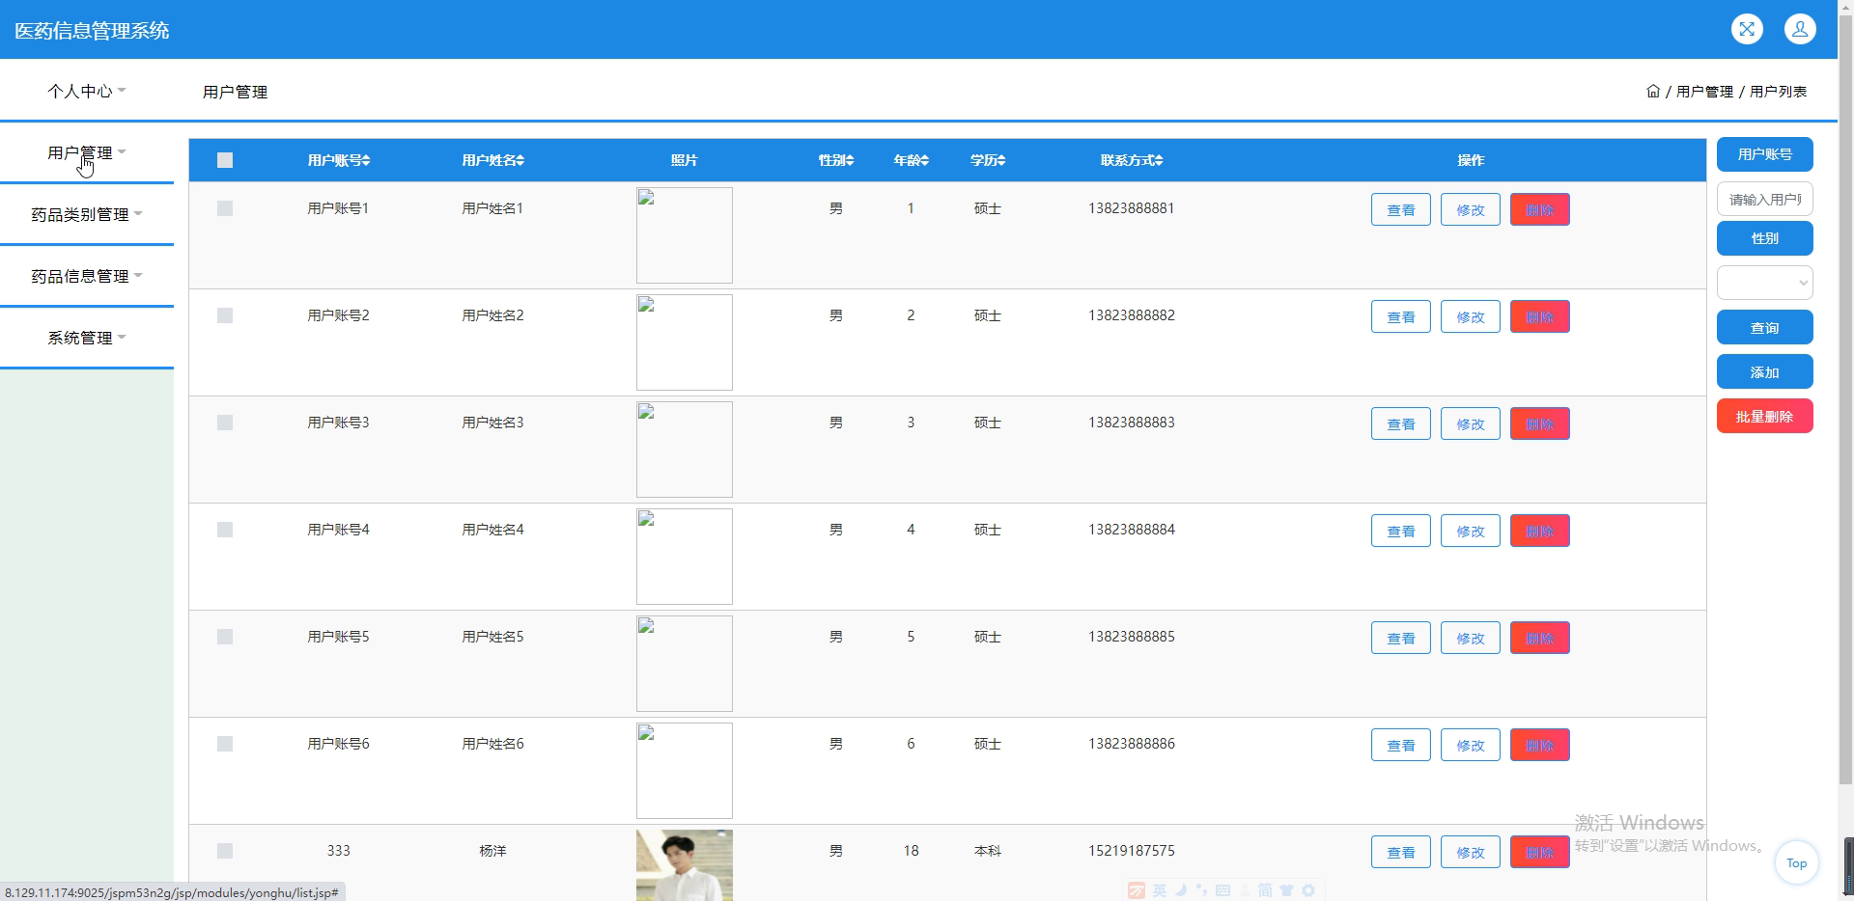Viewport: 1854px width, 901px height.
Task: Click 修改 for 用户账号1
Action: (x=1471, y=209)
